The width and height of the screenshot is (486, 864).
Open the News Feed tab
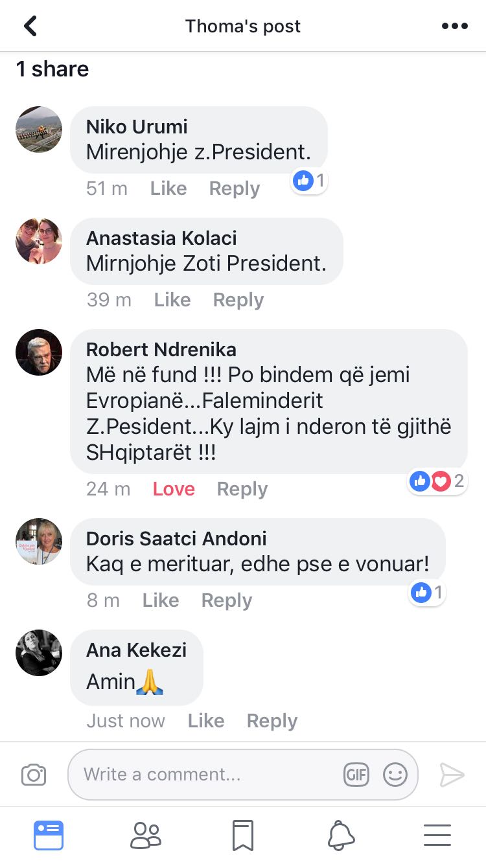(49, 835)
